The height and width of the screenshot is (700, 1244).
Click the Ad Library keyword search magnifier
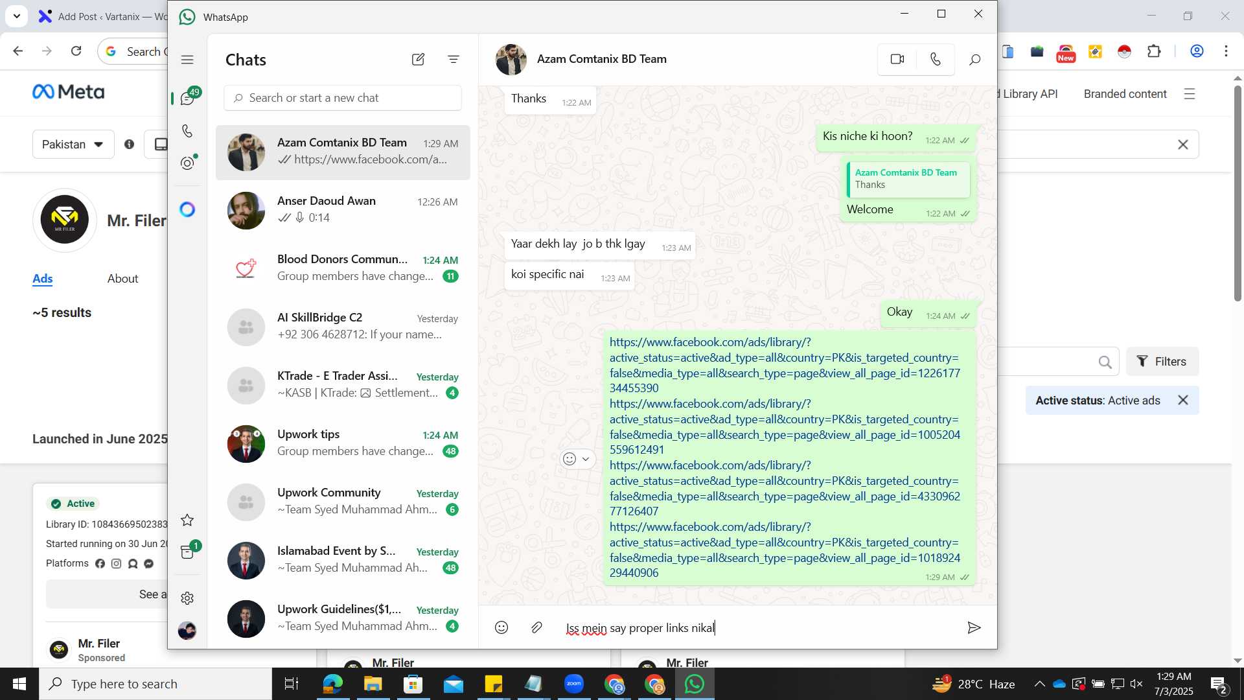pyautogui.click(x=1105, y=362)
